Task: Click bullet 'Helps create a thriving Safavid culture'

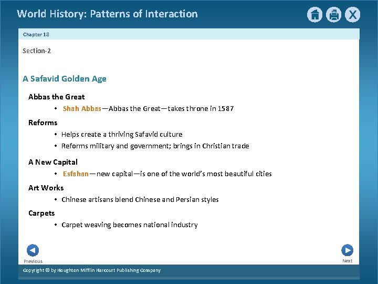Action: pyautogui.click(x=122, y=134)
